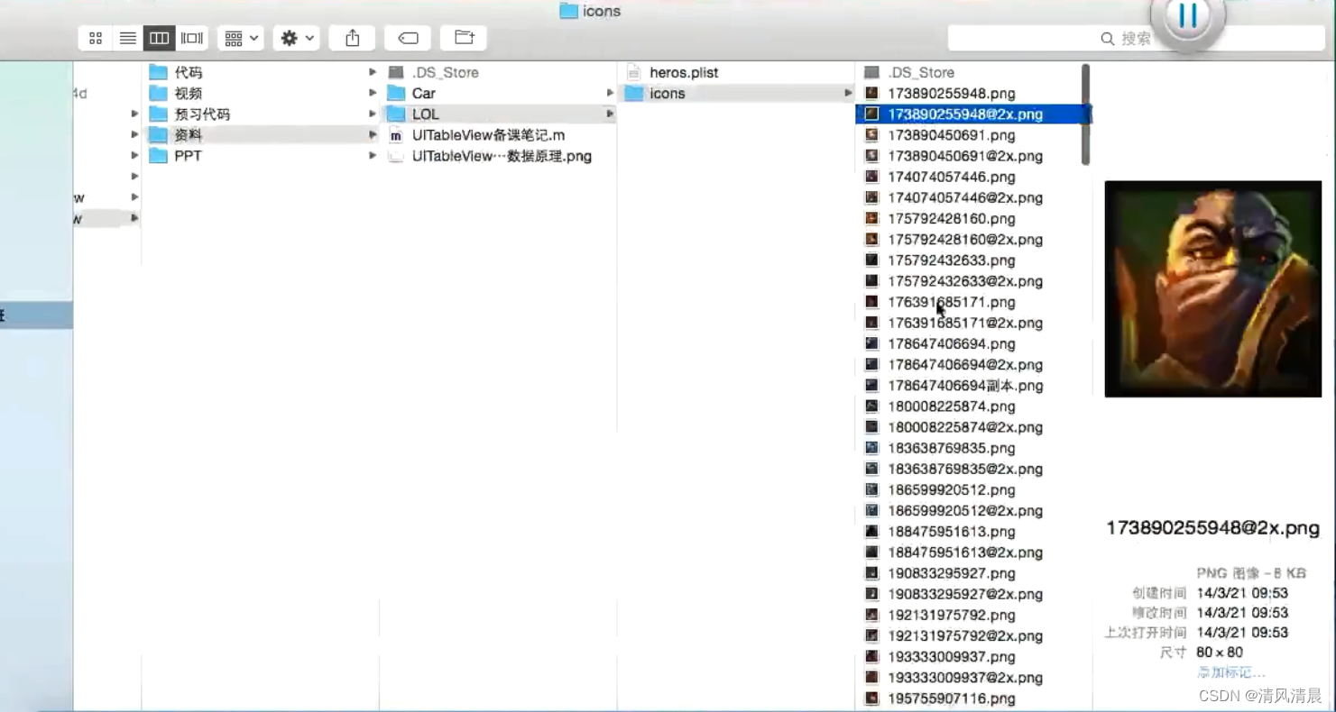The height and width of the screenshot is (712, 1336).
Task: Click the round pause button overlay
Action: pyautogui.click(x=1187, y=16)
